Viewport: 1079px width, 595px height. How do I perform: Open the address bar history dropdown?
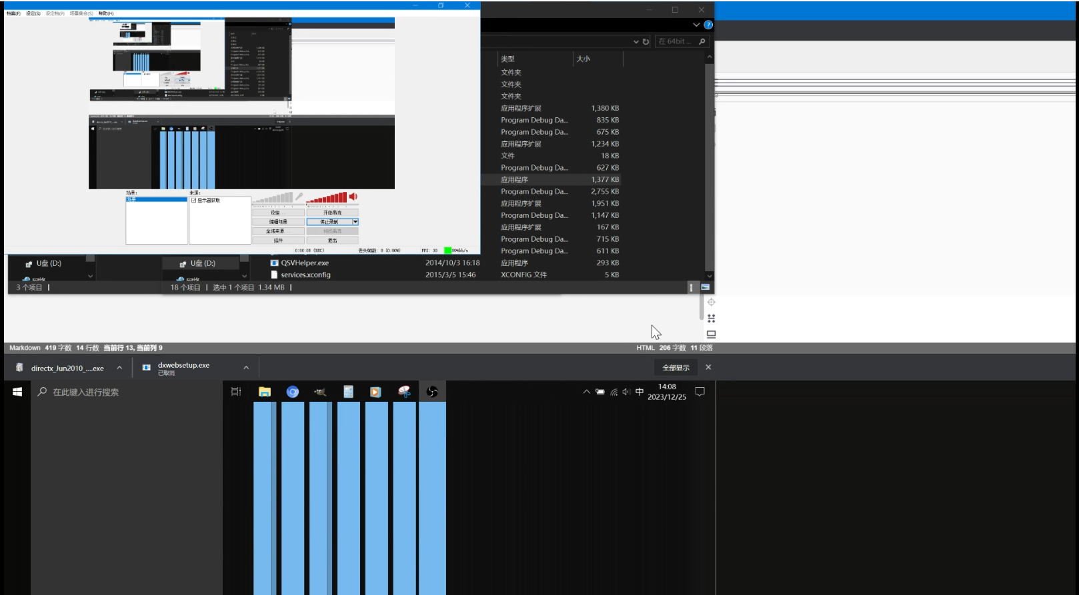[636, 41]
